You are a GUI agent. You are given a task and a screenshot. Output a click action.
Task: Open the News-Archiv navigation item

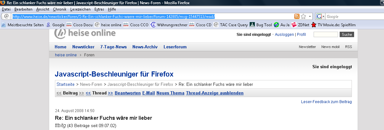point(145,47)
